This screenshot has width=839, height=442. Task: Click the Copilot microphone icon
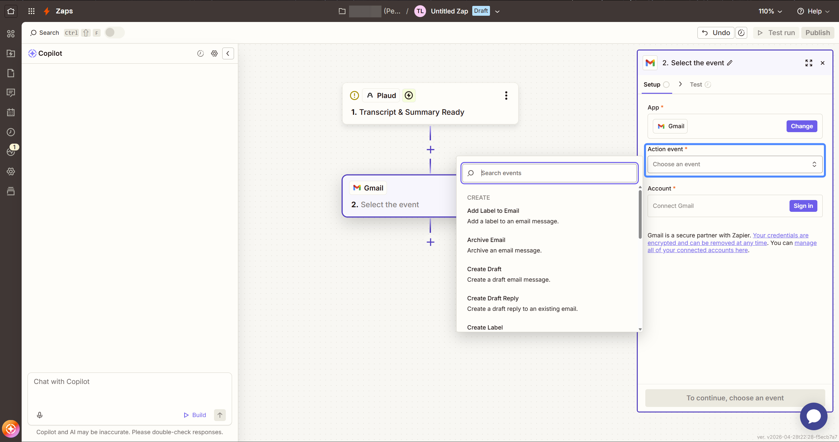pyautogui.click(x=40, y=415)
